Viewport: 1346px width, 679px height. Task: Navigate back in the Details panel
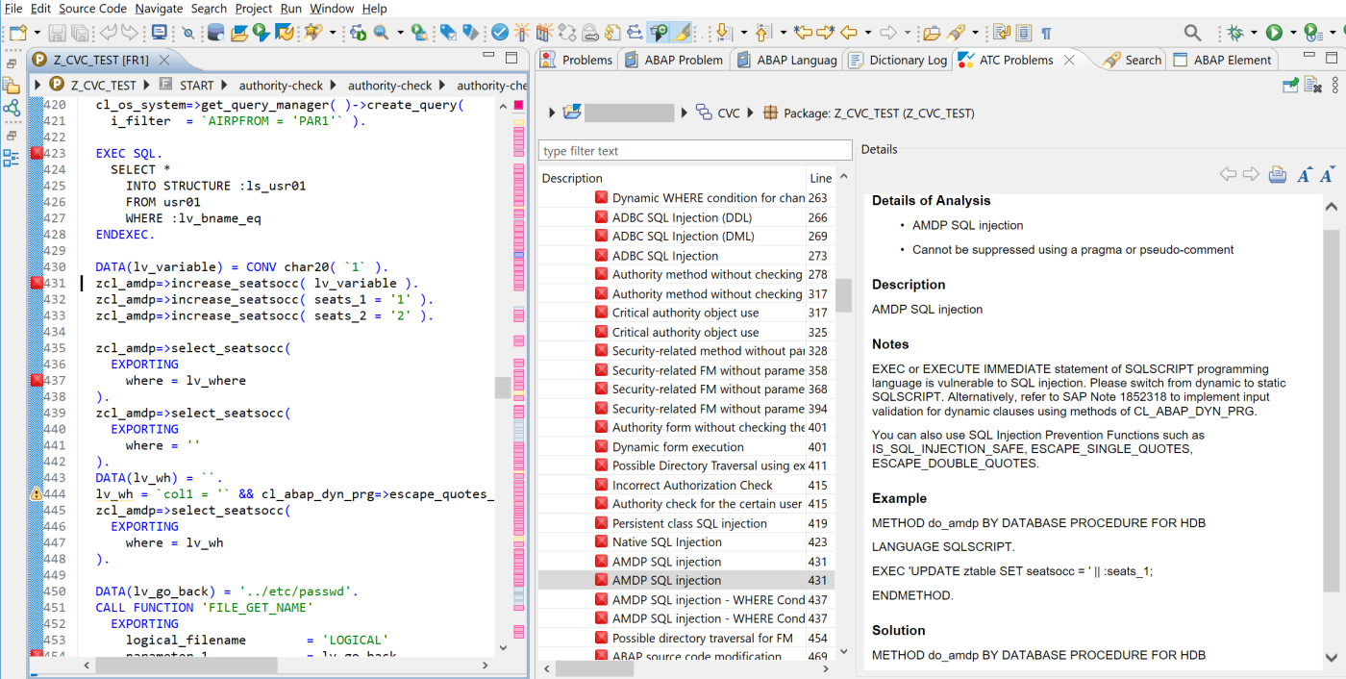click(1228, 174)
